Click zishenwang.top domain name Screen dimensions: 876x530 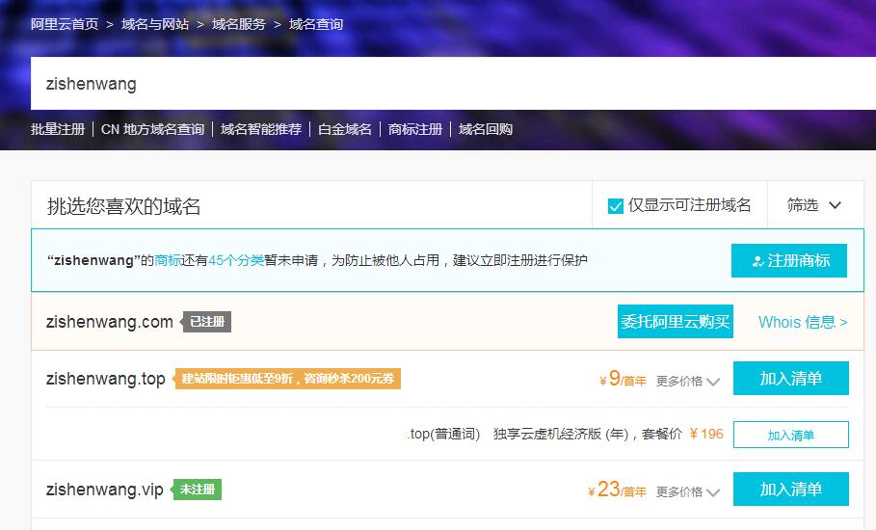point(106,378)
